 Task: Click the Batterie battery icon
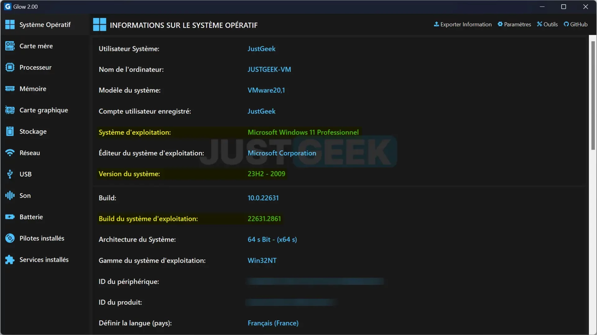10,217
